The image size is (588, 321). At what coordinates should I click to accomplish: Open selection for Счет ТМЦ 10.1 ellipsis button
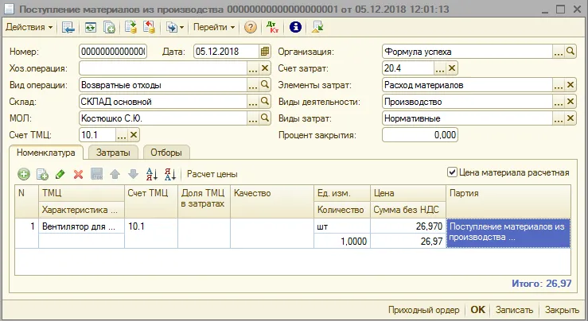pos(122,135)
